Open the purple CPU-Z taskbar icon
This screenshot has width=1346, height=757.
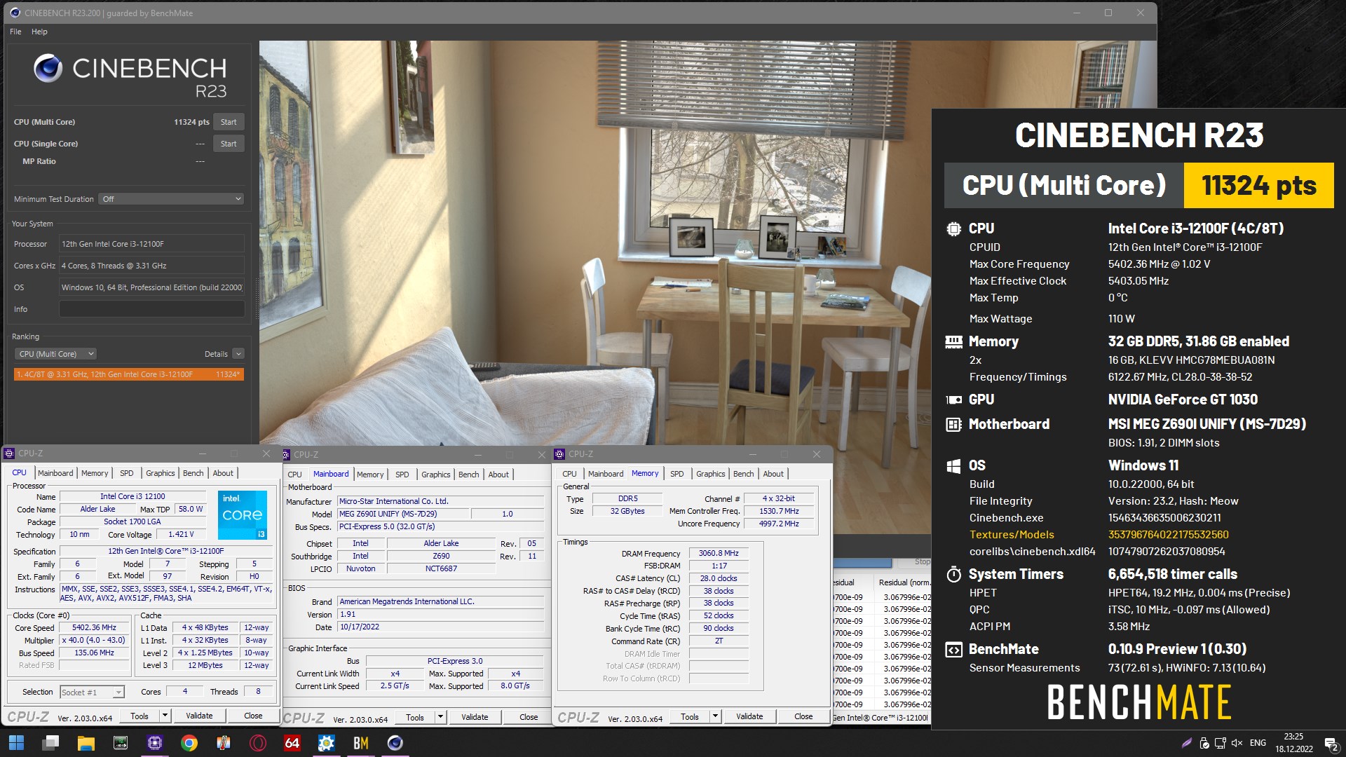click(x=155, y=743)
